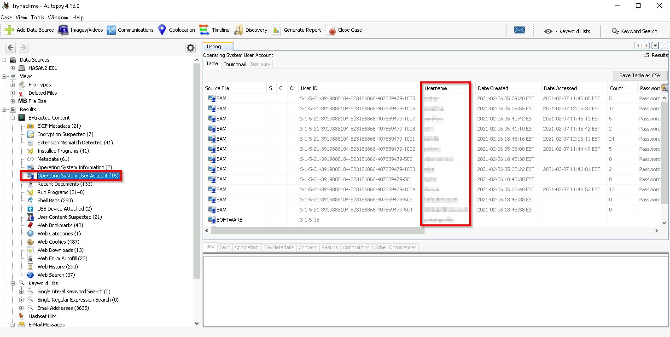
Task: Open the Geolocation map tool
Action: coord(177,30)
